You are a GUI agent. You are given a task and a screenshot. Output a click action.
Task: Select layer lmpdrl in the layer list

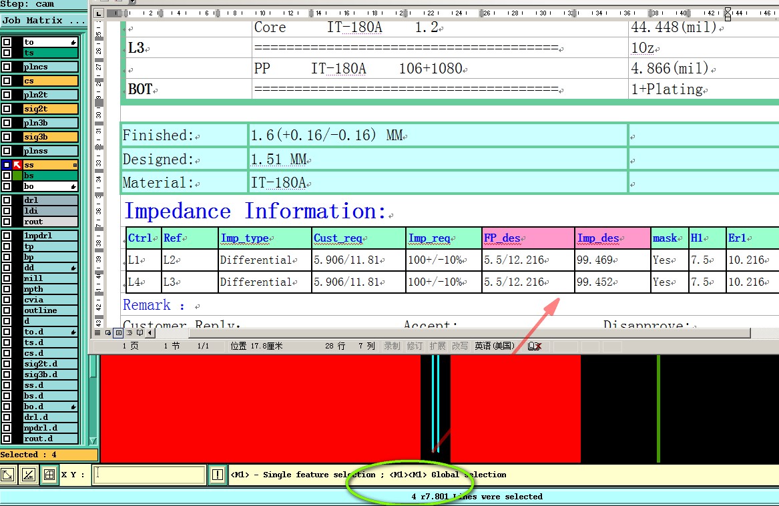[50, 236]
